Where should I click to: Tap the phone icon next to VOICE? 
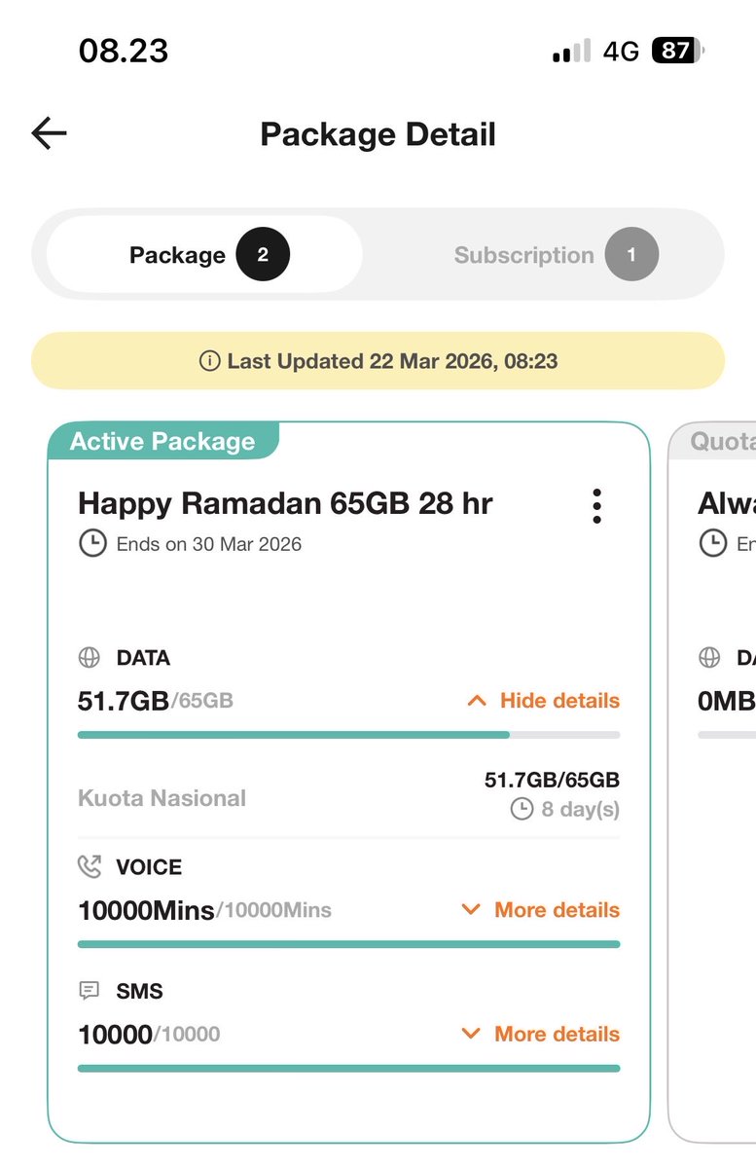[x=90, y=866]
